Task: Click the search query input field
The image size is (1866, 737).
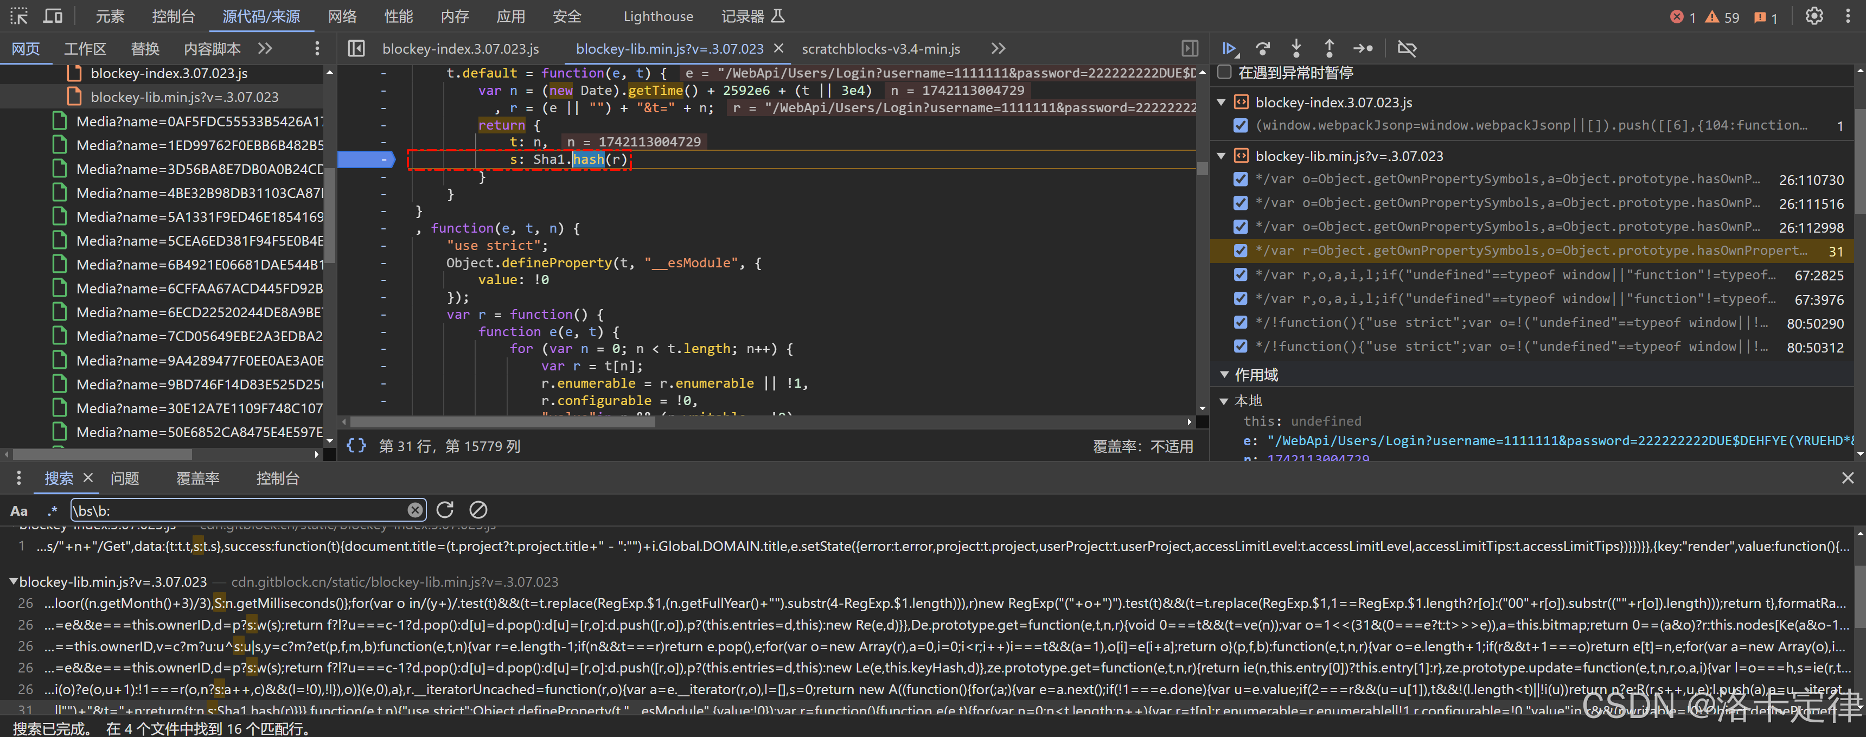Action: (239, 510)
